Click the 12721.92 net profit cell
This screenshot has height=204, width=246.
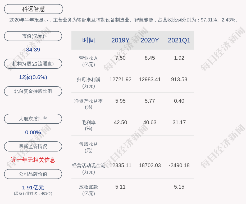120,79
